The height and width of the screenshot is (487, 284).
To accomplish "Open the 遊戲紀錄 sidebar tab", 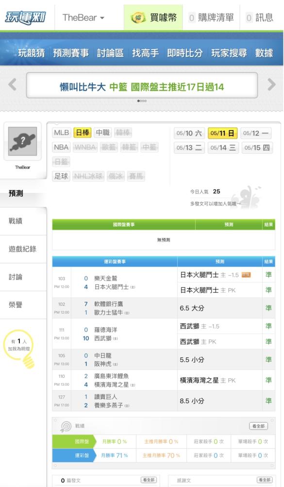I will [x=23, y=249].
